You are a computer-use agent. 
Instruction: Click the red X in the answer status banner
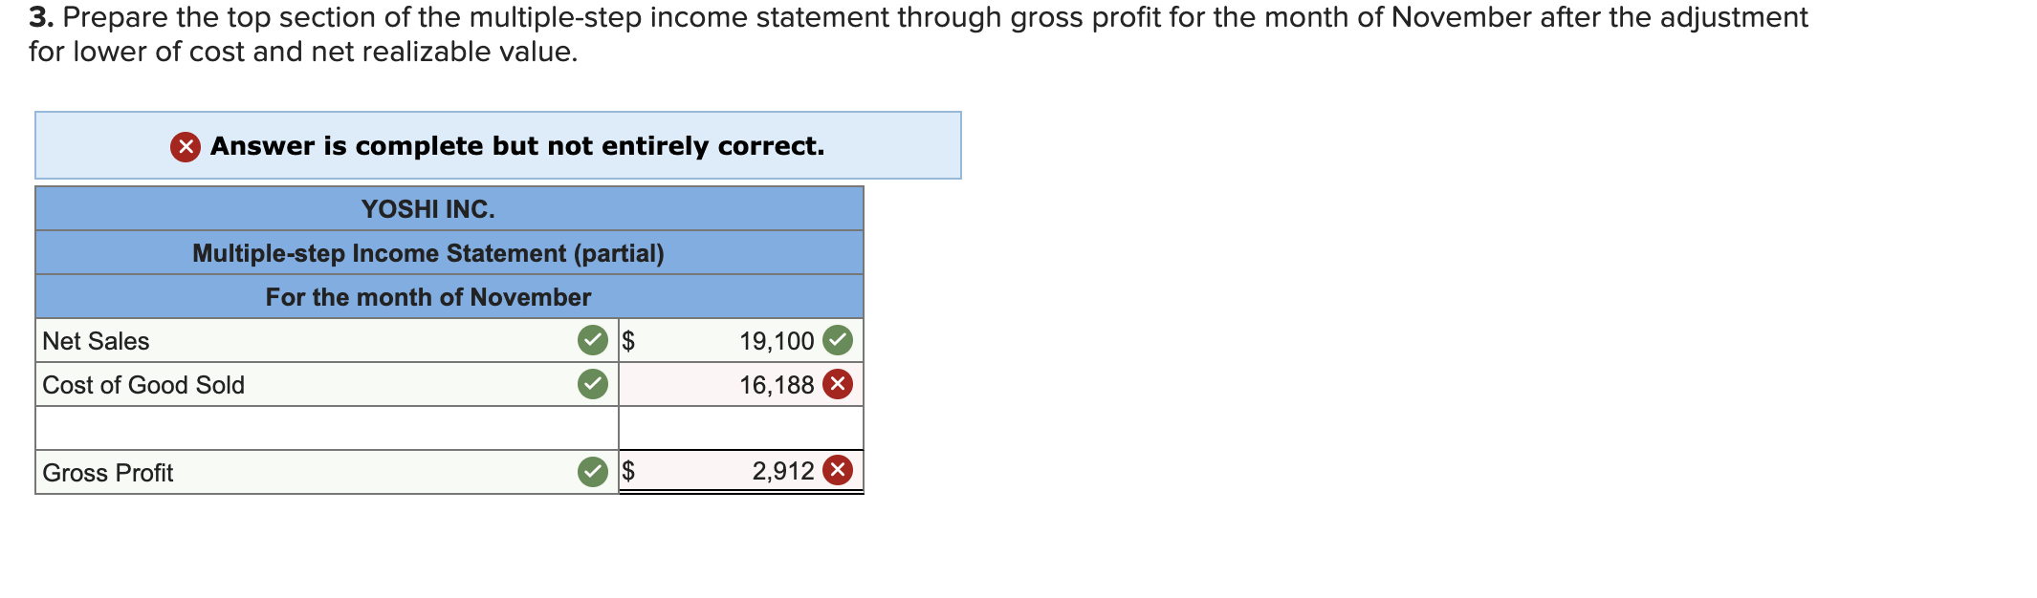pos(187,145)
